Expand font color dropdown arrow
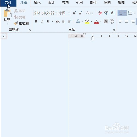 tap(101, 22)
